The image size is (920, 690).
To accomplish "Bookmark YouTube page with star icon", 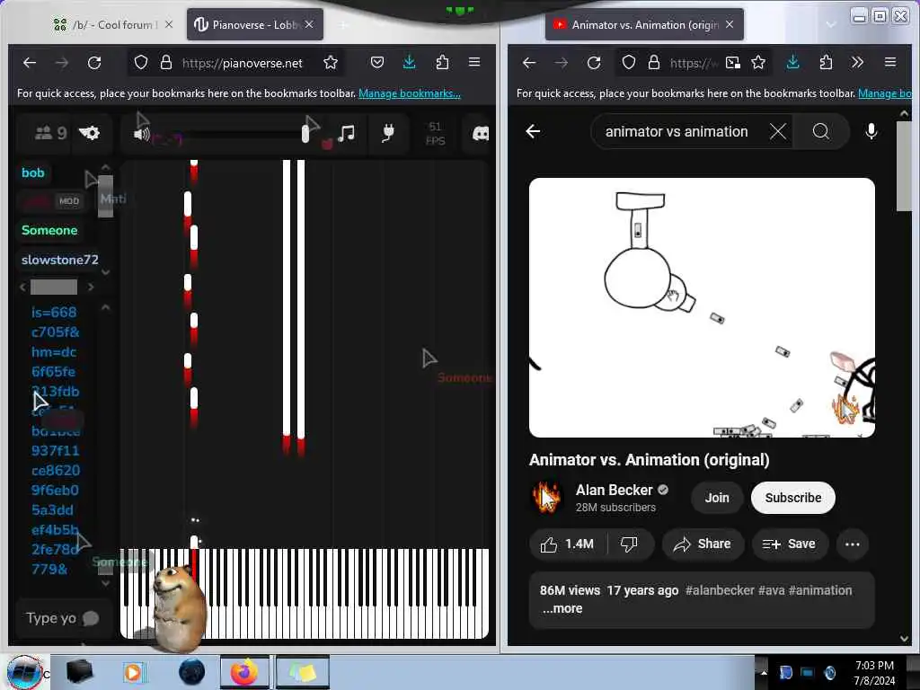I will [x=758, y=62].
